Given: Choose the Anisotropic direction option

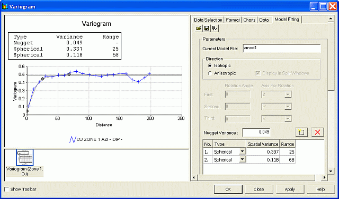Looking at the screenshot, I should point(210,73).
